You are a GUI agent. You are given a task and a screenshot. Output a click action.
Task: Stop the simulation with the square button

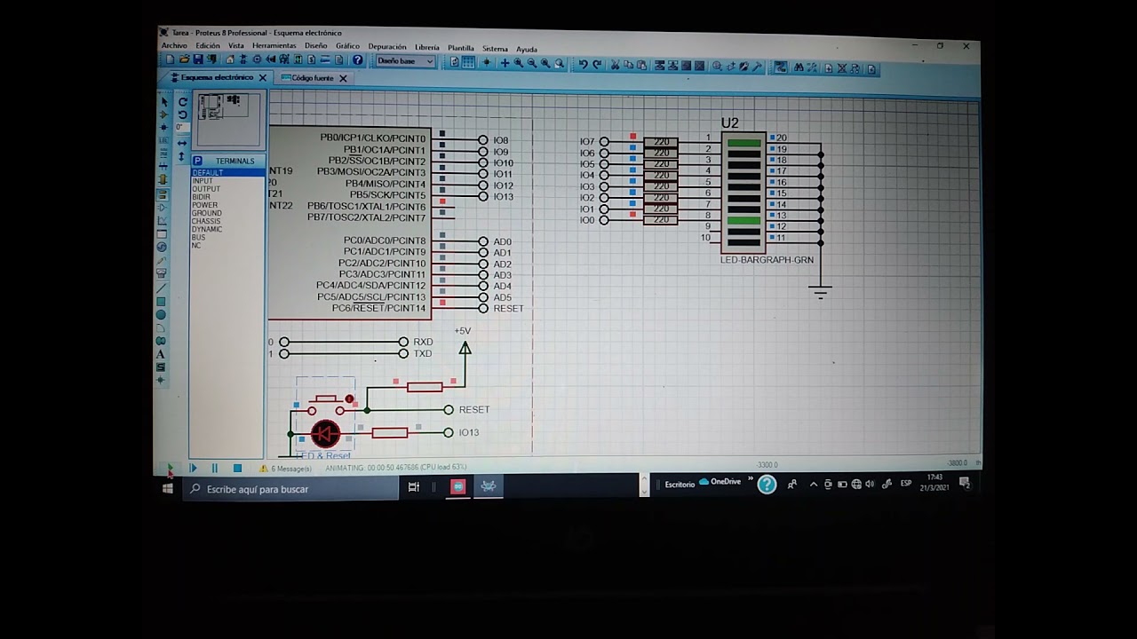click(237, 468)
